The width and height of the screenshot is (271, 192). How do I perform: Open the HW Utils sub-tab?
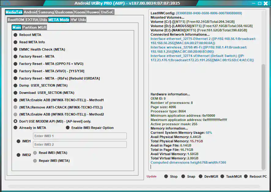[78, 20]
